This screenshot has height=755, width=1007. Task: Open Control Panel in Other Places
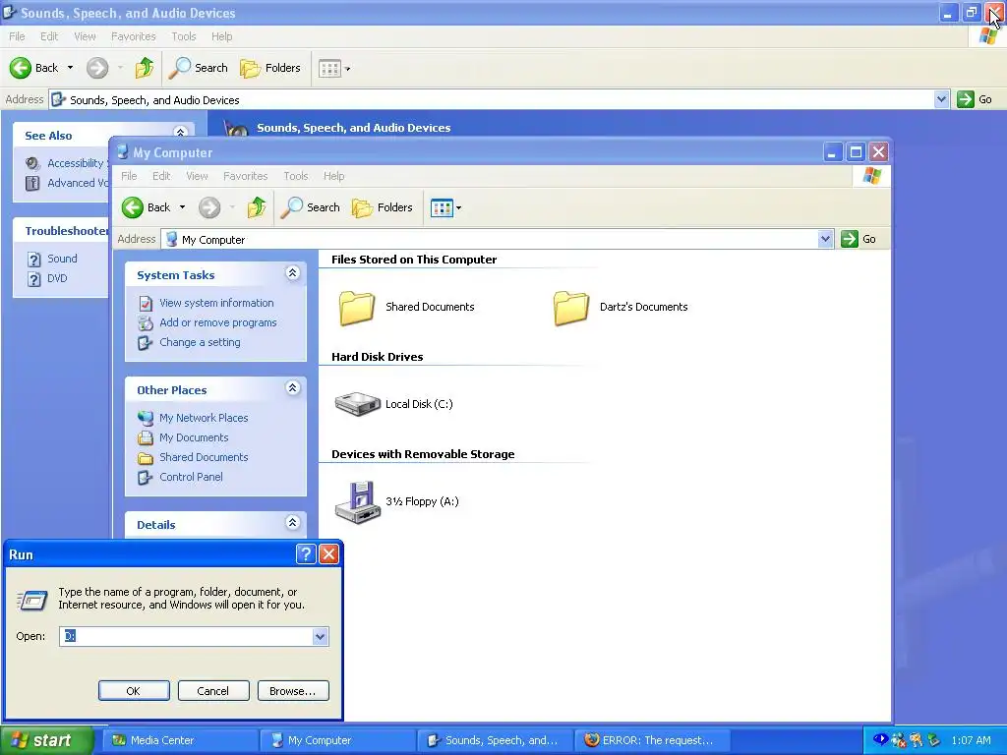click(x=192, y=477)
